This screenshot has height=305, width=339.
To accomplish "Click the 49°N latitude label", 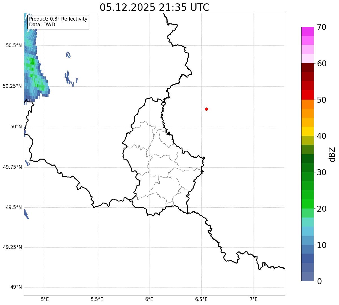I will coord(16,287).
